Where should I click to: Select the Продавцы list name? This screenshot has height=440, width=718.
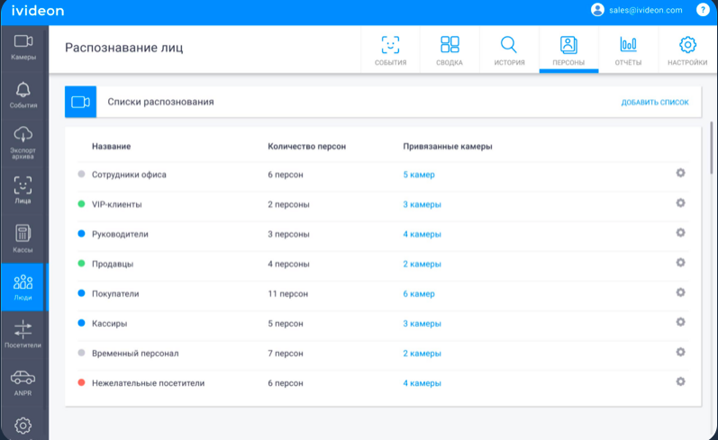pyautogui.click(x=113, y=264)
